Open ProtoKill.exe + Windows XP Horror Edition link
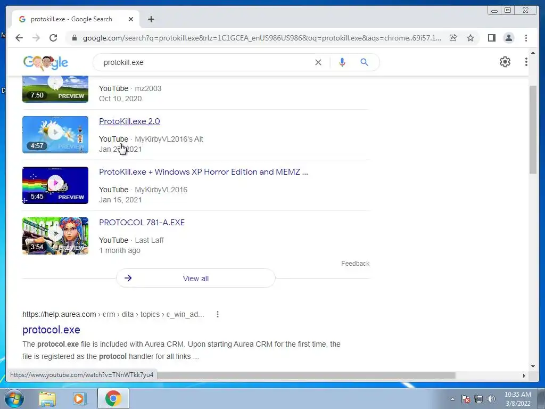 click(203, 172)
